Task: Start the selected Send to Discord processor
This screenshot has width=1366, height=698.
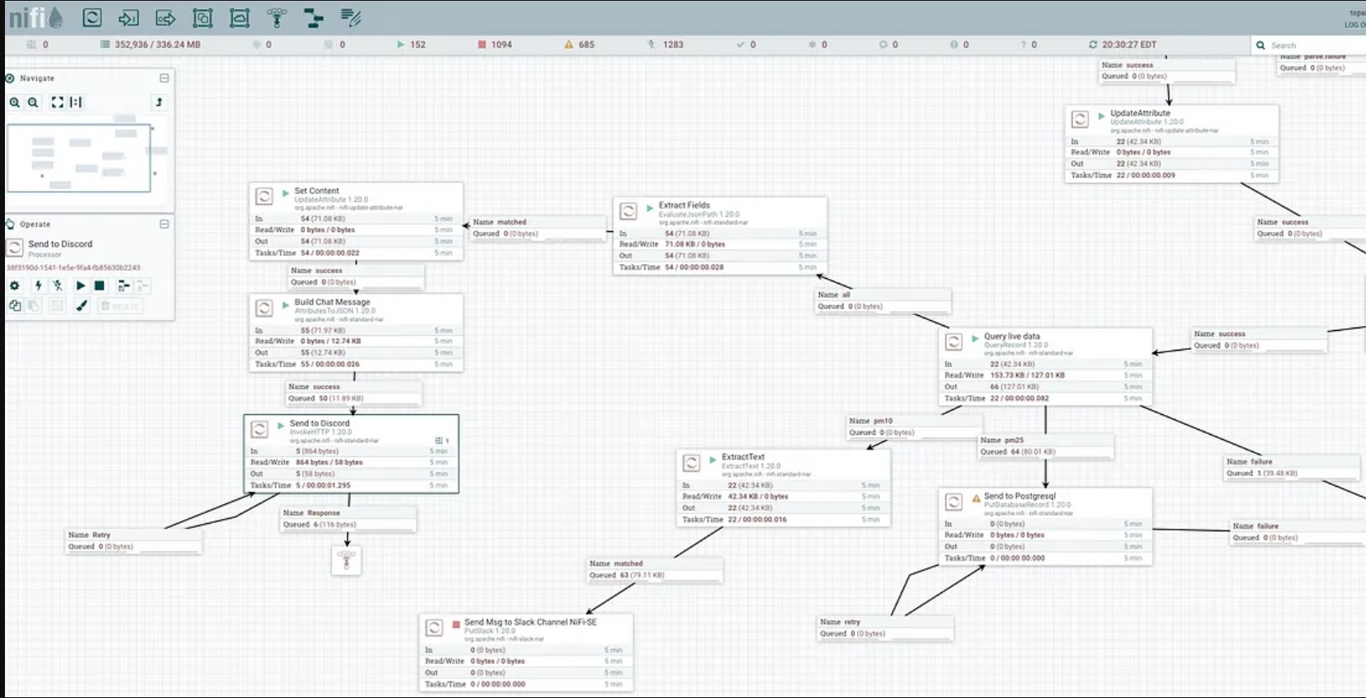Action: [80, 285]
